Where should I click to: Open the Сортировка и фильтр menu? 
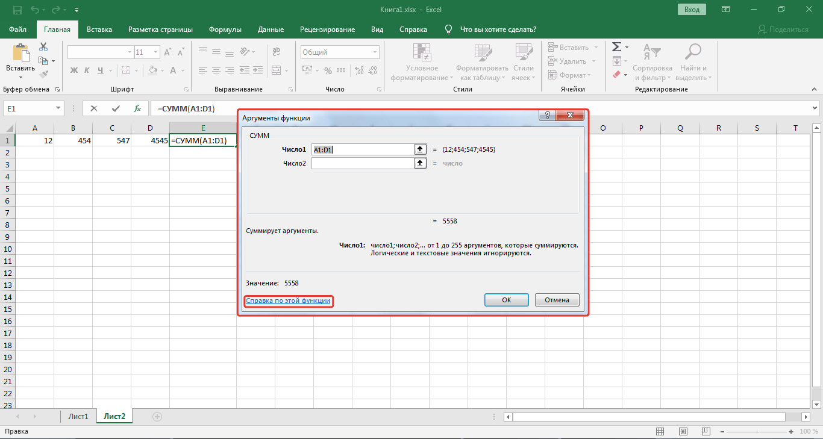click(x=652, y=63)
